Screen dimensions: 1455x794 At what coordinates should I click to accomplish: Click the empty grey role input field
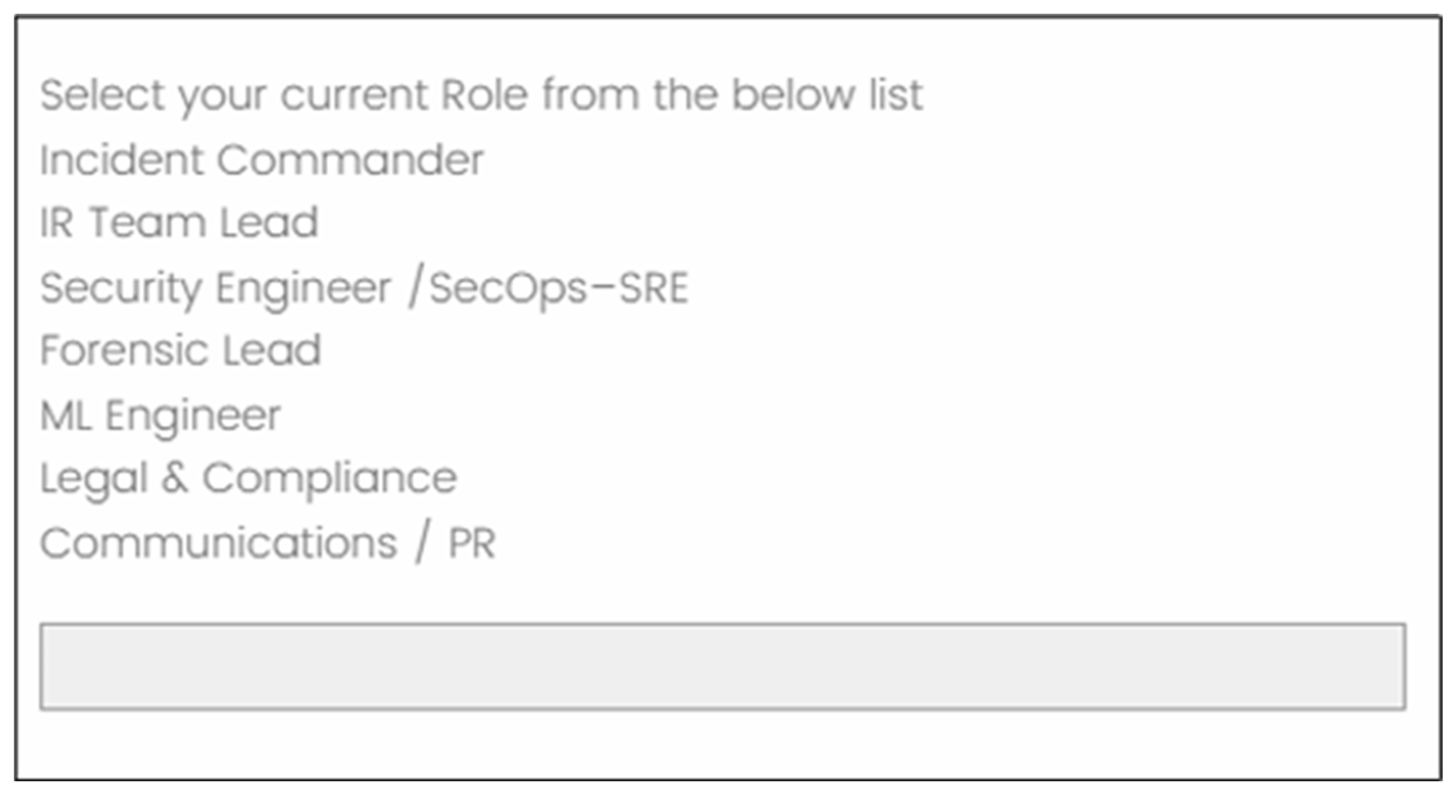[x=722, y=667]
